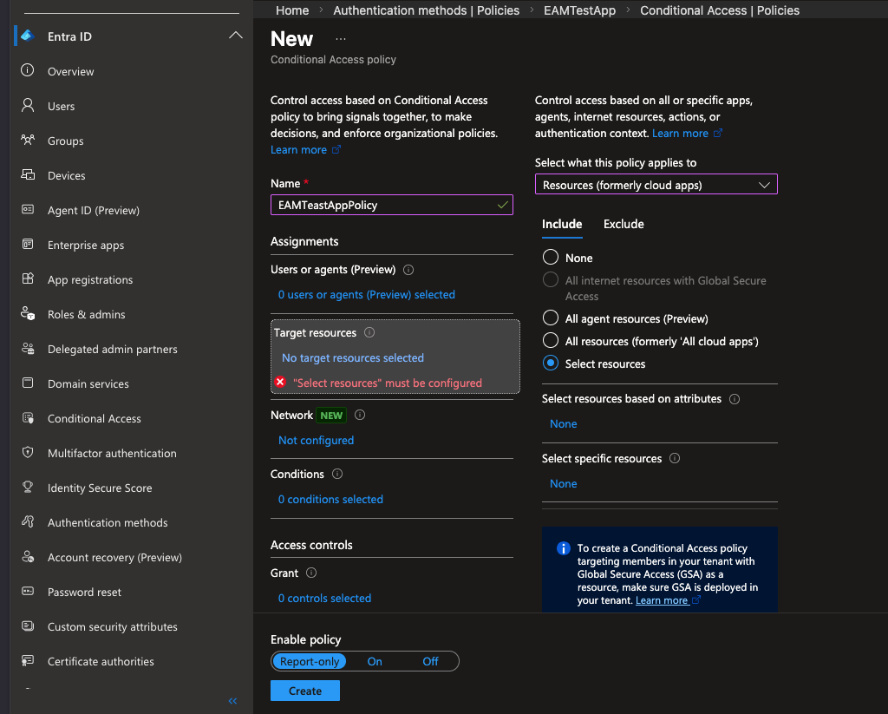Click the Identity Secure Score trophy icon
The width and height of the screenshot is (888, 714).
click(27, 487)
